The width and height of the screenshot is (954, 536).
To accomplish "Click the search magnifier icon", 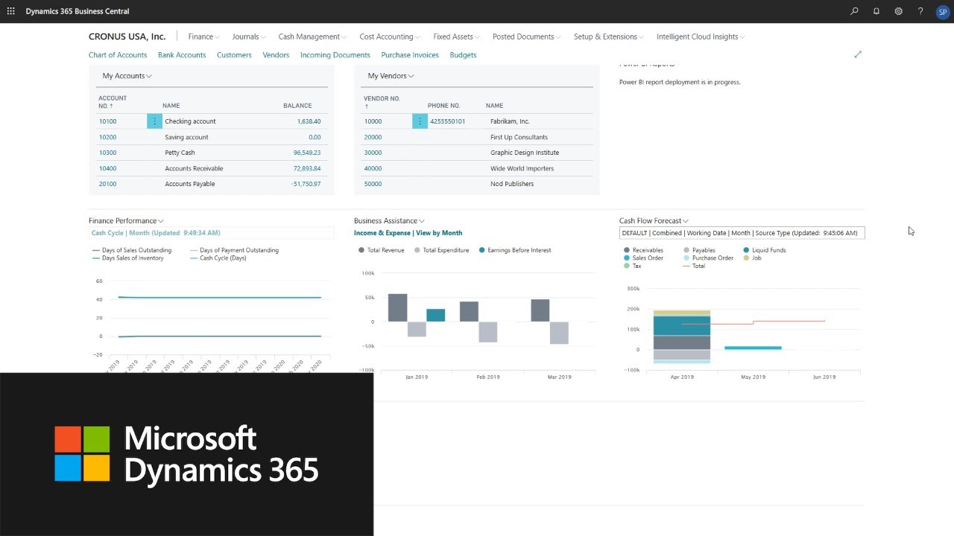I will [854, 11].
